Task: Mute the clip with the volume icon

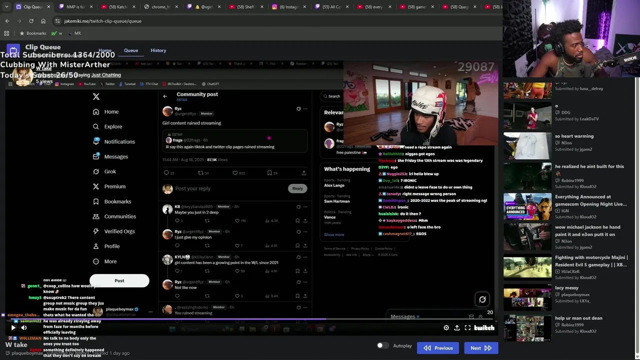Action: point(23,327)
